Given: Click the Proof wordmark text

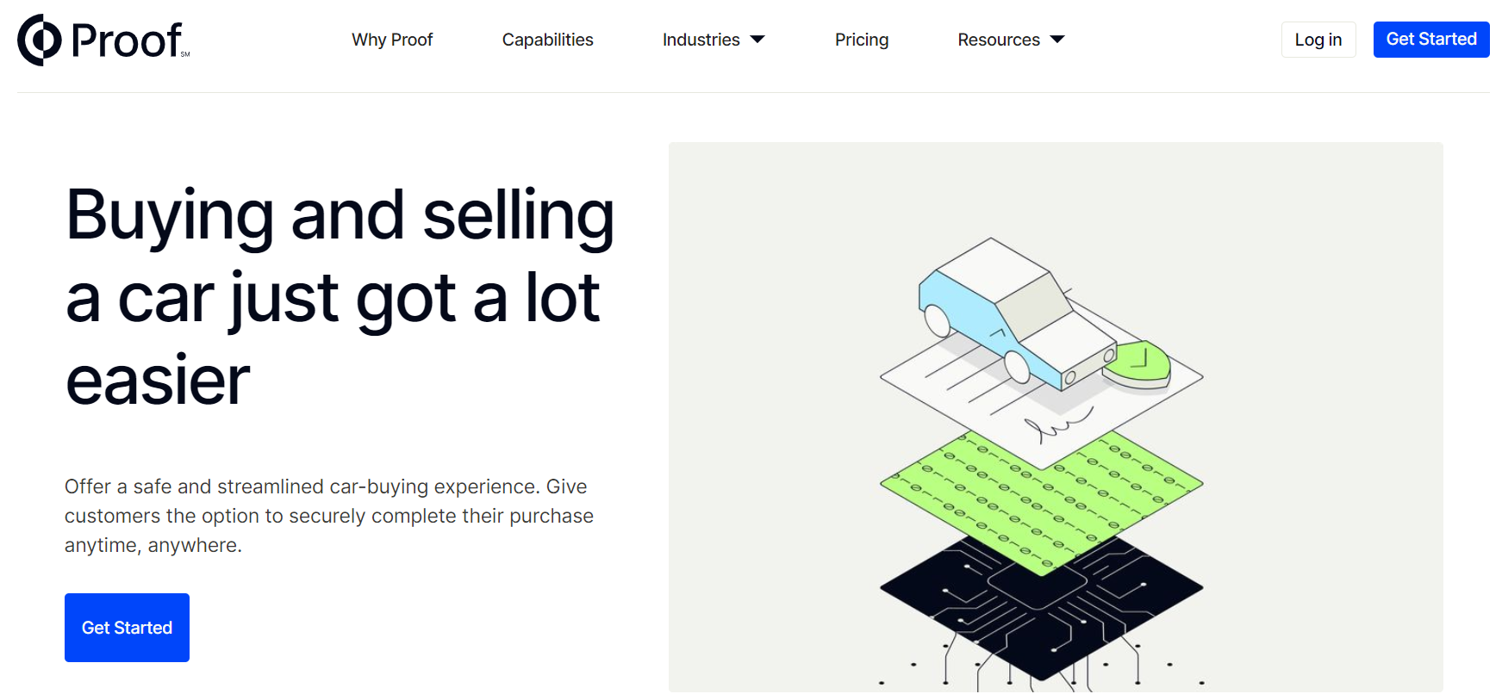Looking at the screenshot, I should (127, 40).
